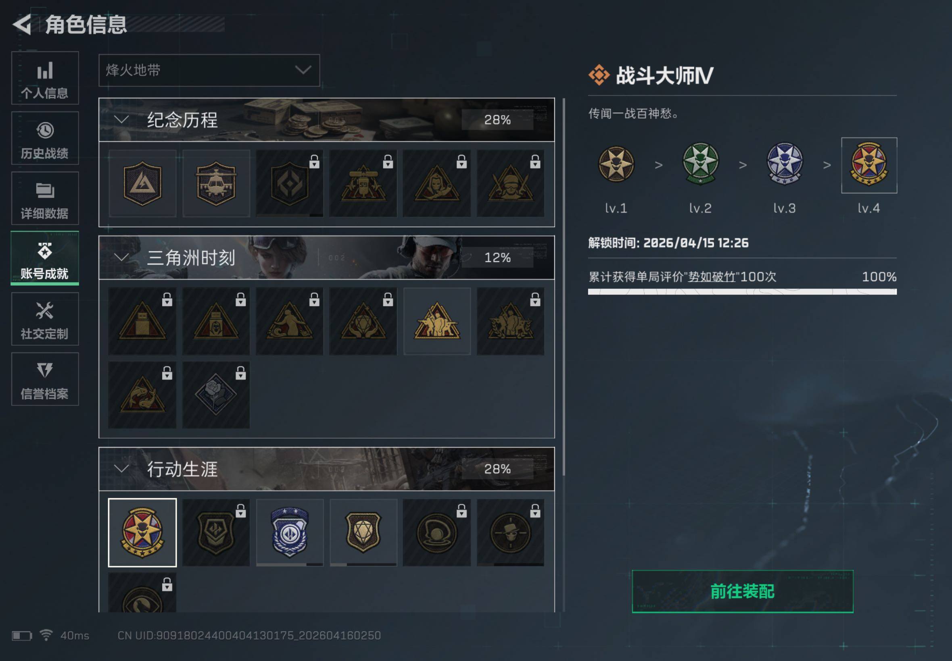Open the 社交定制 tab
Viewport: 952px width, 661px height.
click(x=45, y=319)
